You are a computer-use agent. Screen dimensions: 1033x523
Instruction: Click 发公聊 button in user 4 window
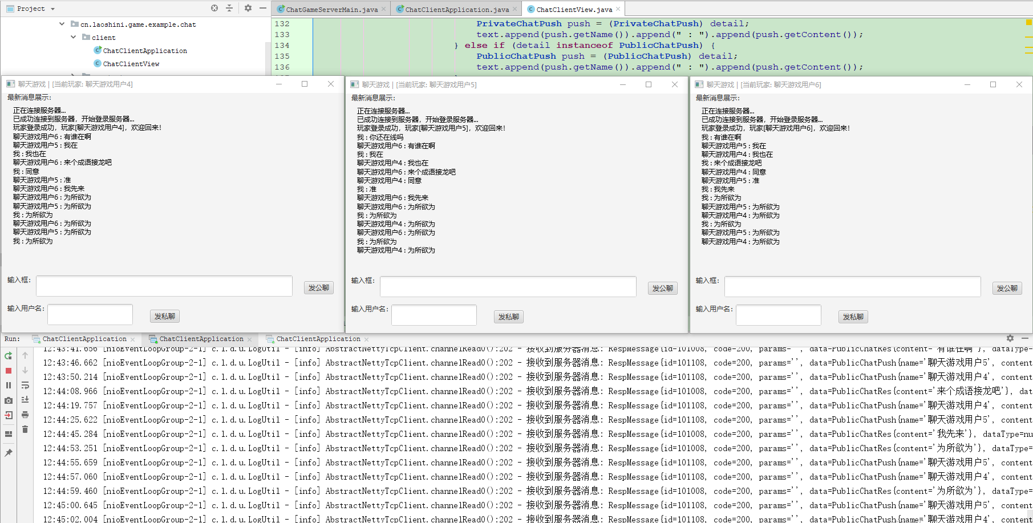click(x=318, y=288)
